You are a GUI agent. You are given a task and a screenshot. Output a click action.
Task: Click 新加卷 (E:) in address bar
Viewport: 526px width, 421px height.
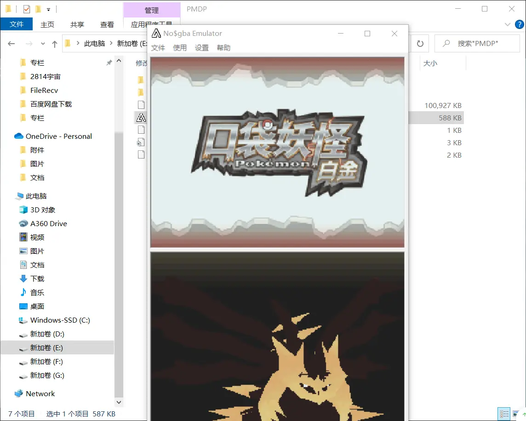coord(132,44)
